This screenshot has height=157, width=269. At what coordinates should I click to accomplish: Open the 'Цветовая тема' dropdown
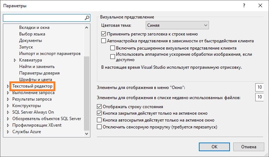pos(177,25)
